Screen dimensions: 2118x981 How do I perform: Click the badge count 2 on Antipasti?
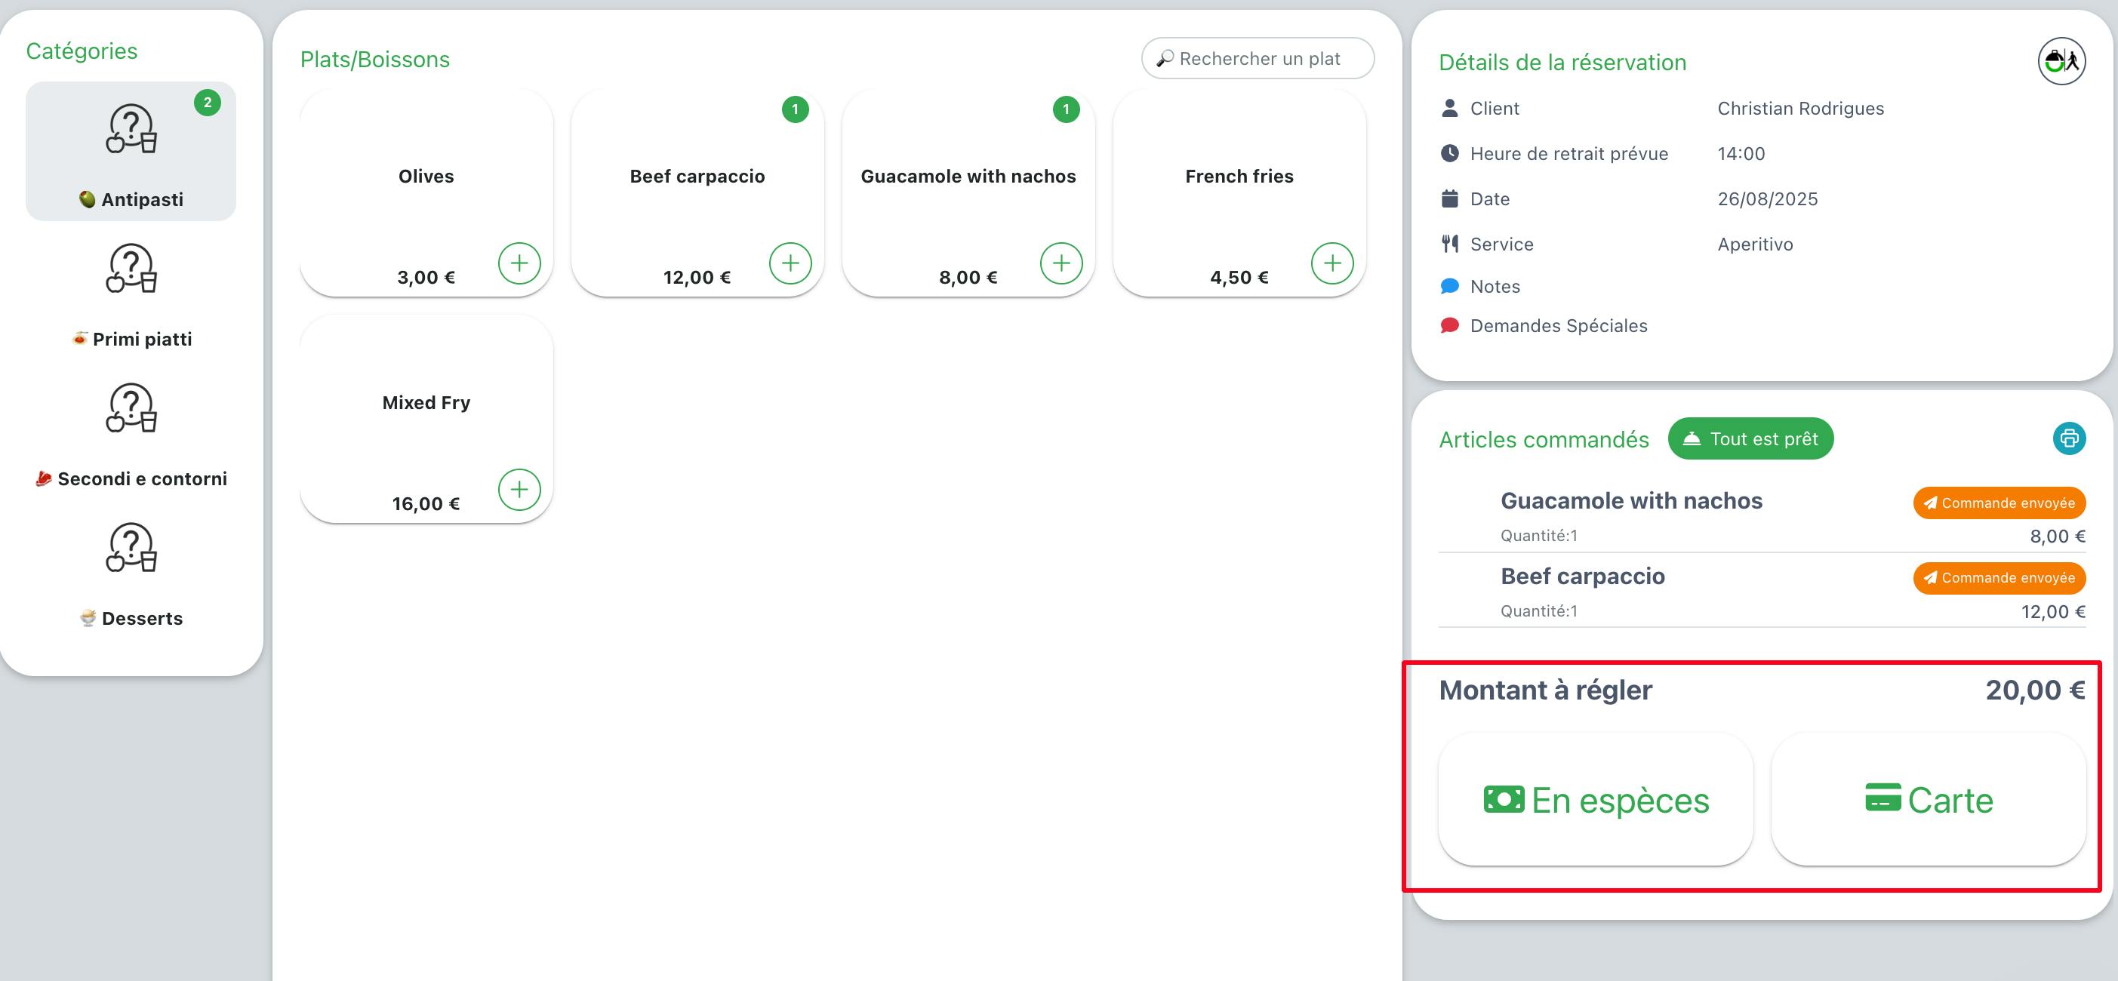207,103
